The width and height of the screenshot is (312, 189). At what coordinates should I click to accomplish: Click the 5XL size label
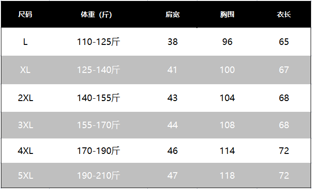click(25, 176)
